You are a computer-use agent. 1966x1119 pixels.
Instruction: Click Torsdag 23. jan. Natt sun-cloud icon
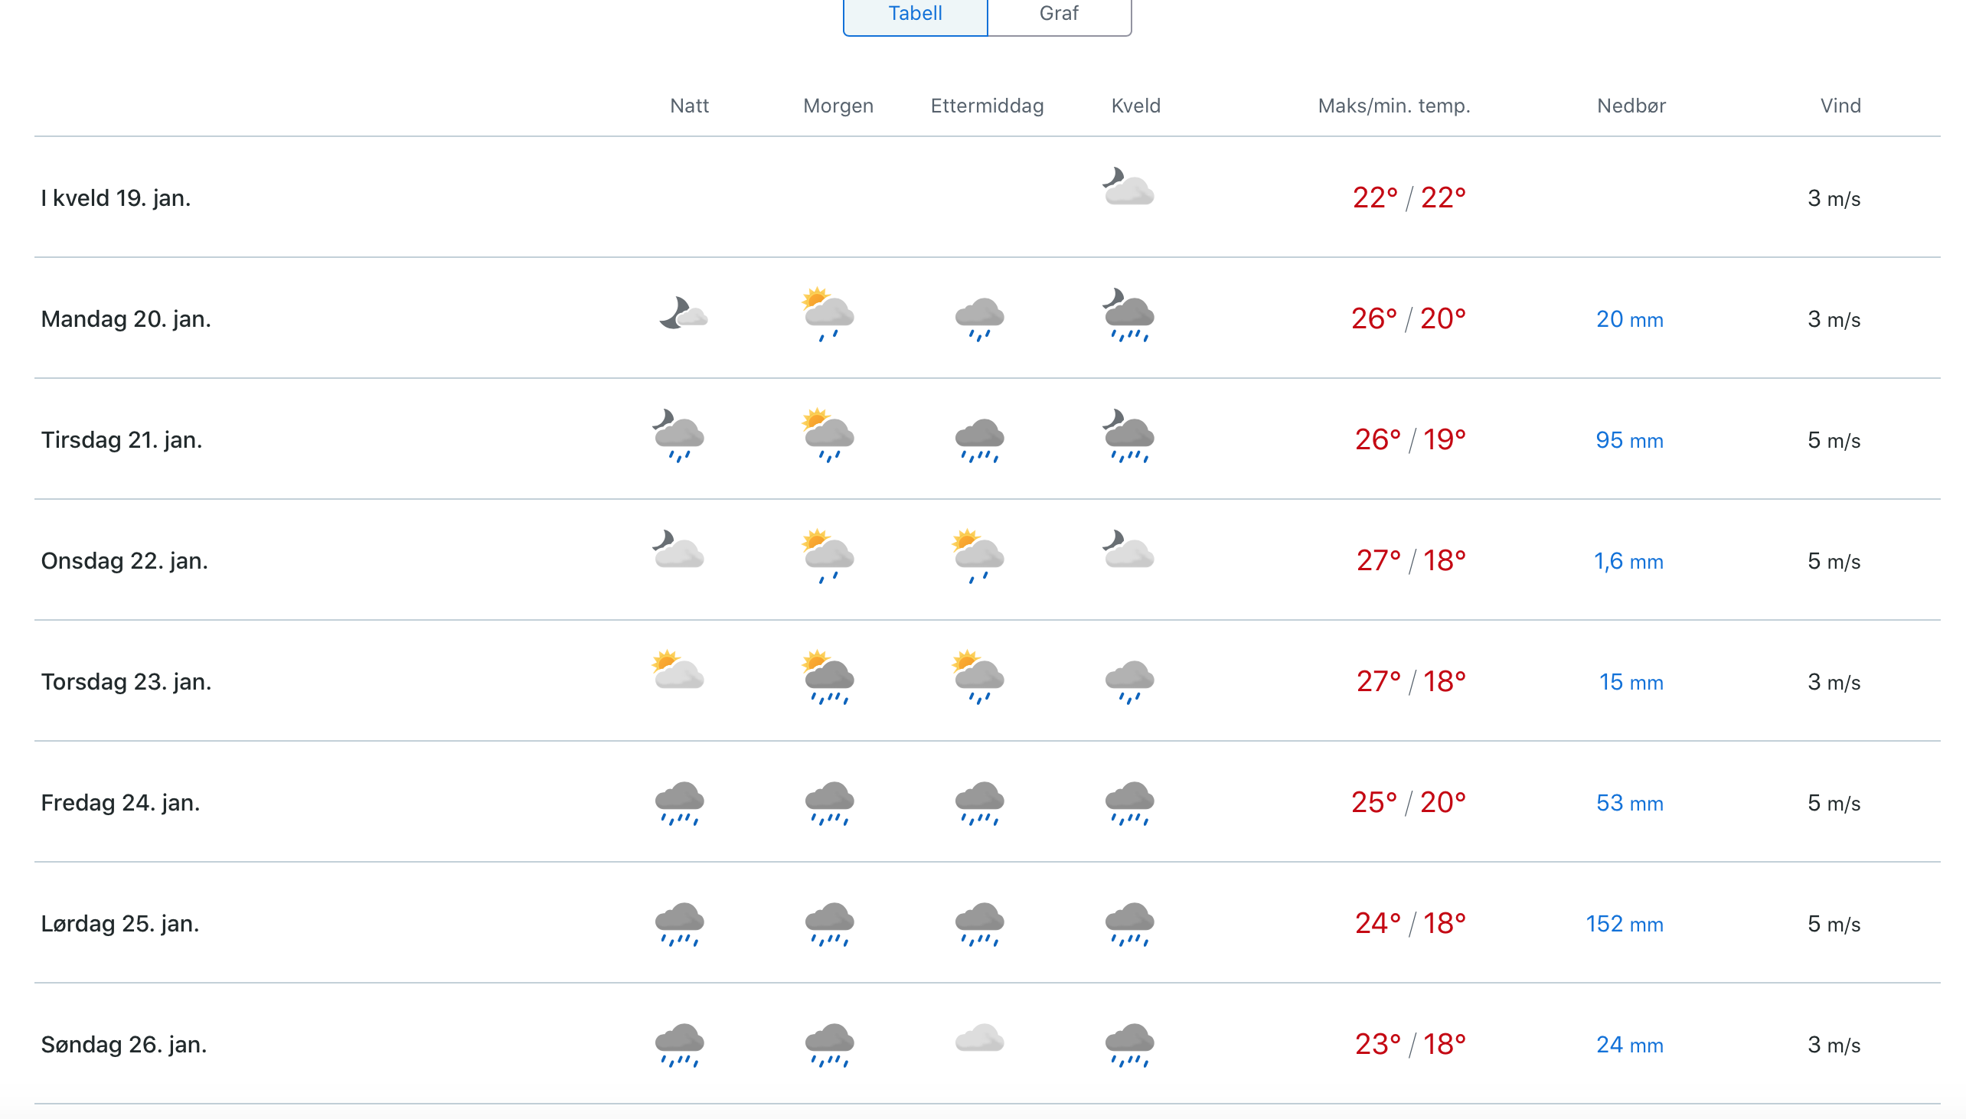tap(677, 670)
